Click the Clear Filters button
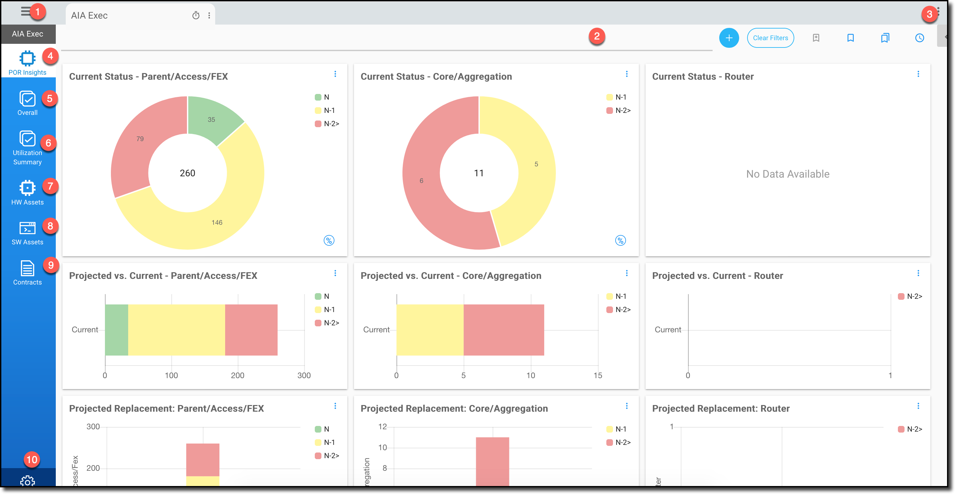This screenshot has width=955, height=494. [770, 38]
